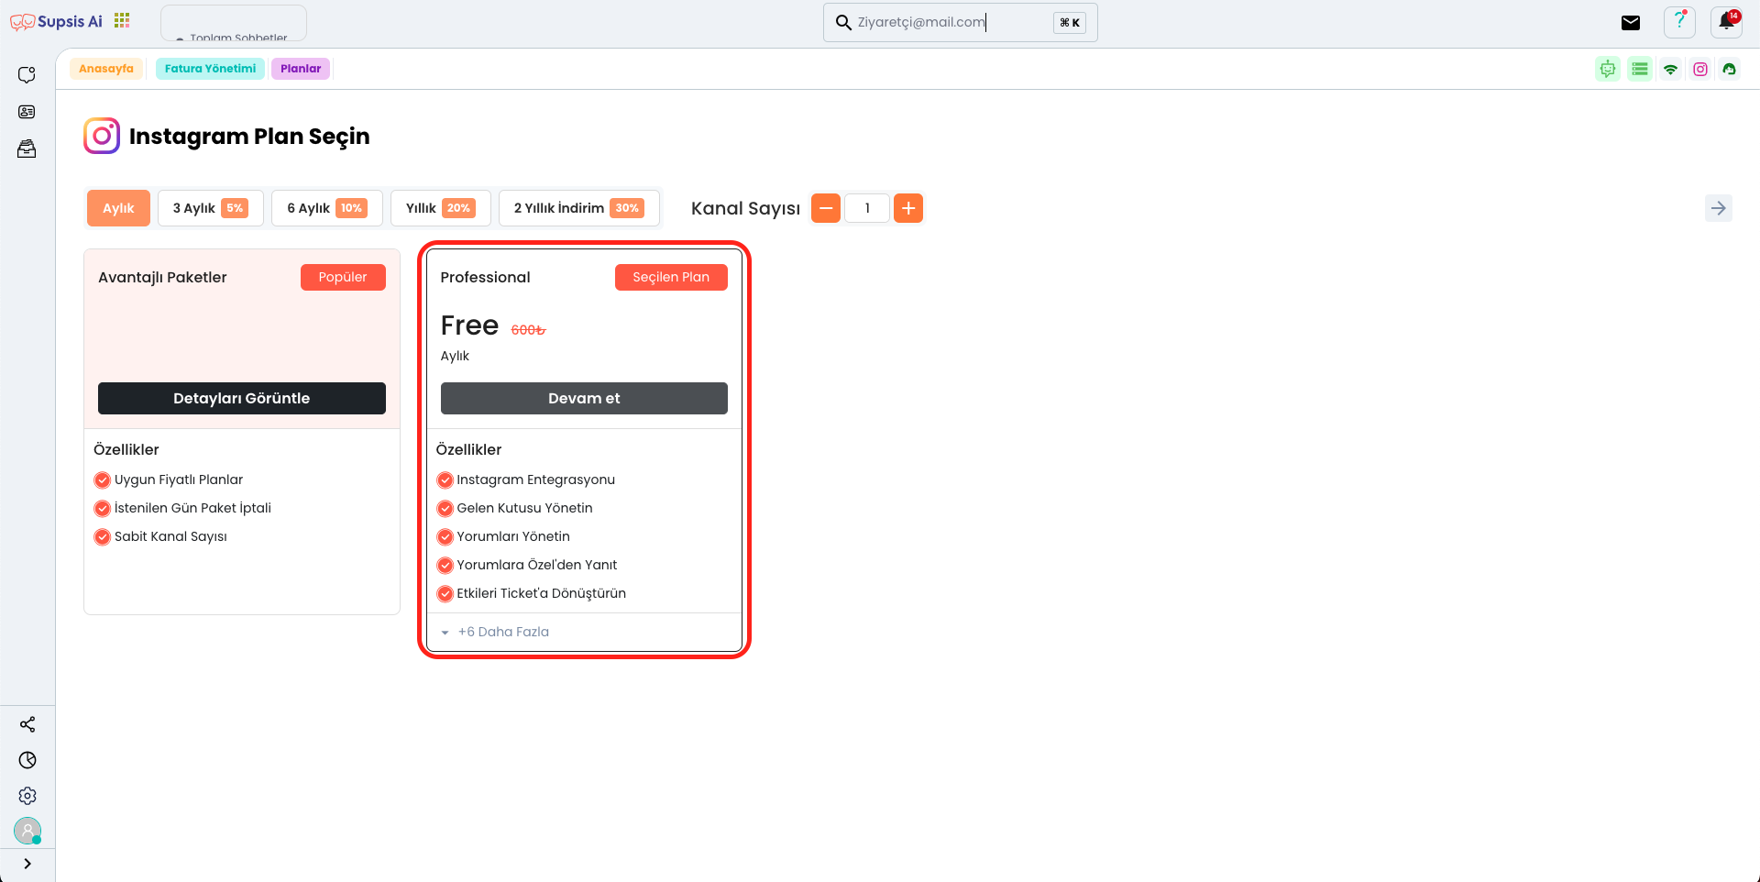Click İstenilen Gün Paket İptali feature
The width and height of the screenshot is (1760, 882).
[183, 508]
